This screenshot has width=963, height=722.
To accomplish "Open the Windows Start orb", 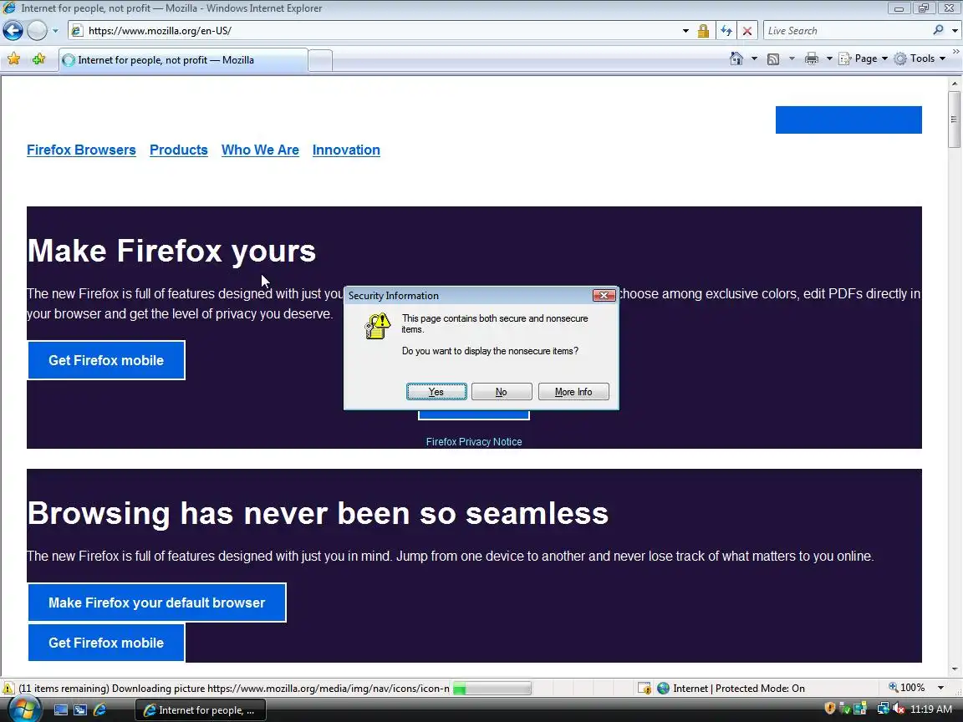I will coord(24,709).
